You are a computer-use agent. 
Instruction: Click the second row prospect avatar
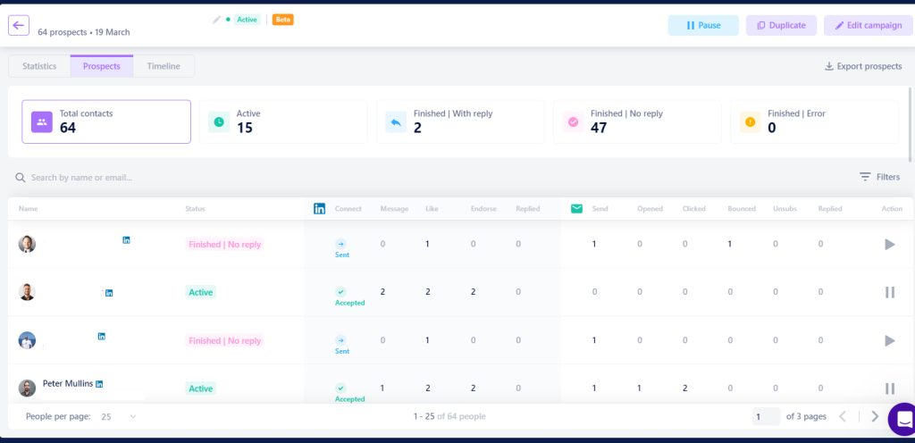coord(27,292)
